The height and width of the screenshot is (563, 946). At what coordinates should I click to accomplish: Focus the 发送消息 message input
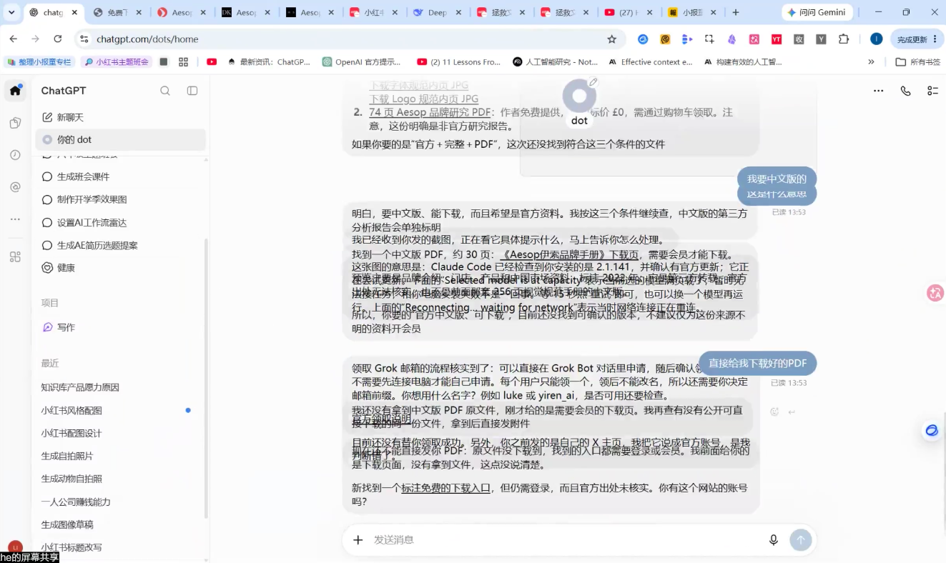(565, 540)
